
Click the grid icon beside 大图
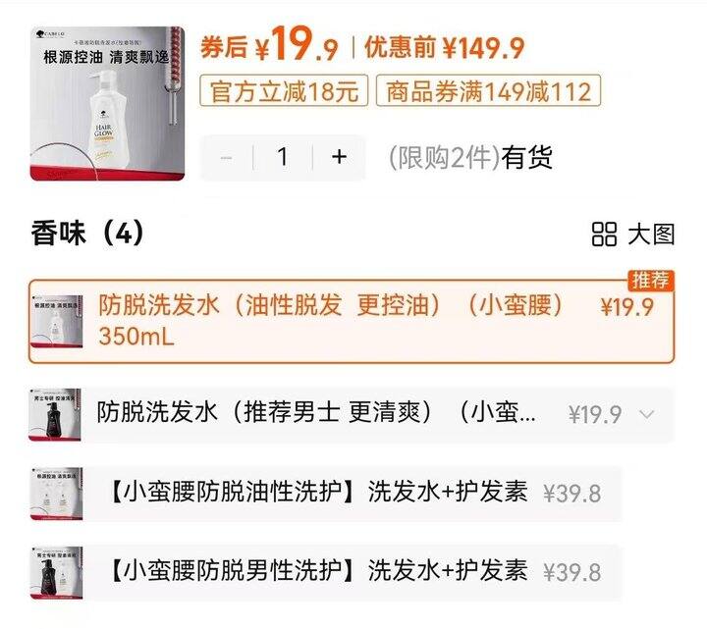pos(604,235)
